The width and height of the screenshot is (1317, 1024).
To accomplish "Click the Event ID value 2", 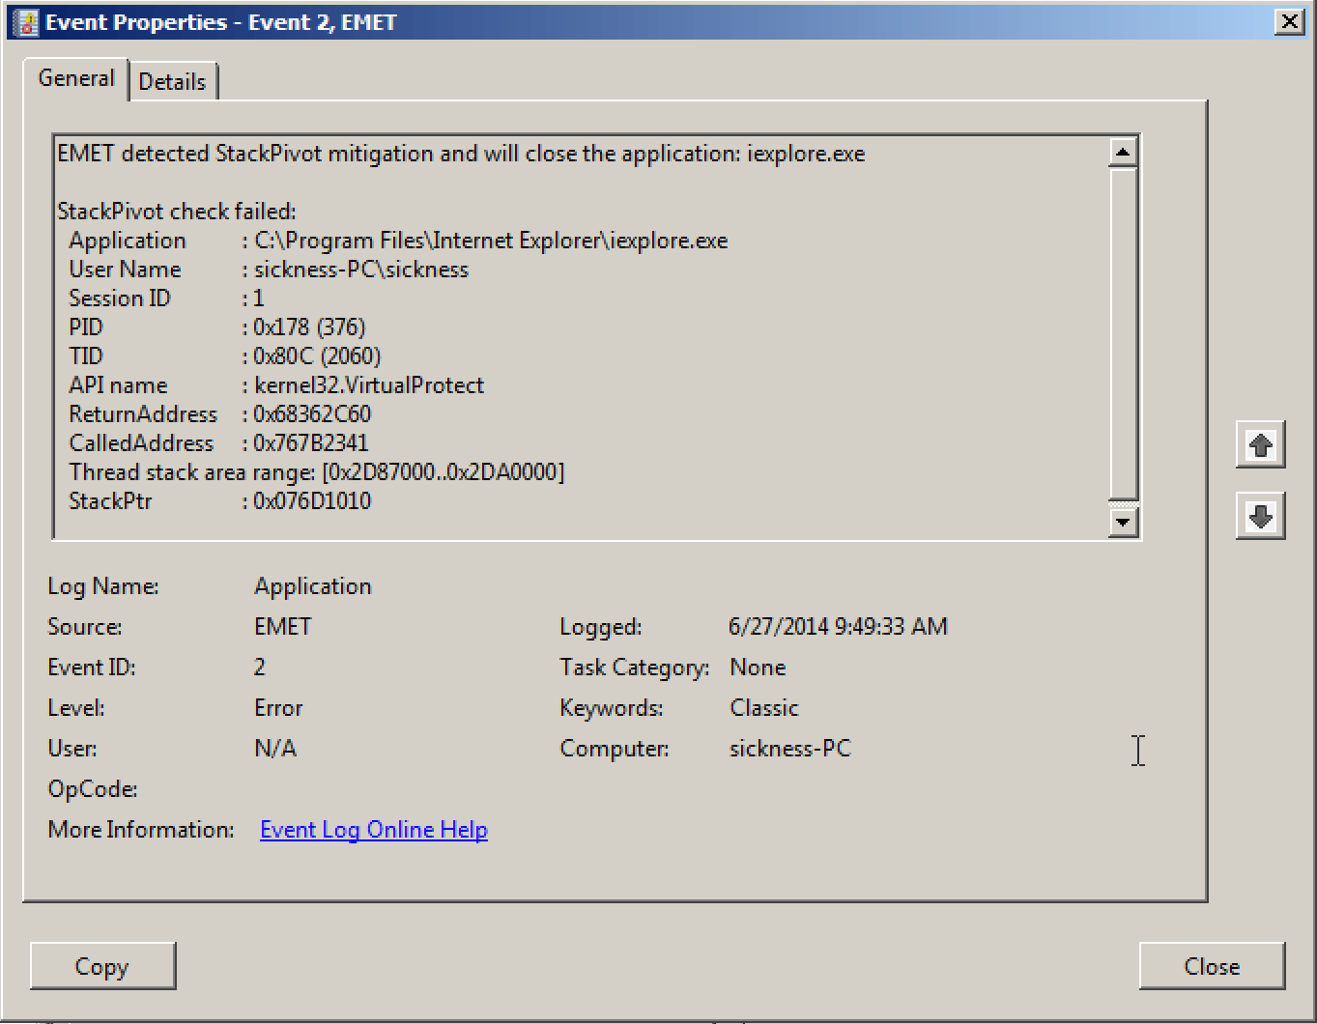I will pyautogui.click(x=259, y=667).
